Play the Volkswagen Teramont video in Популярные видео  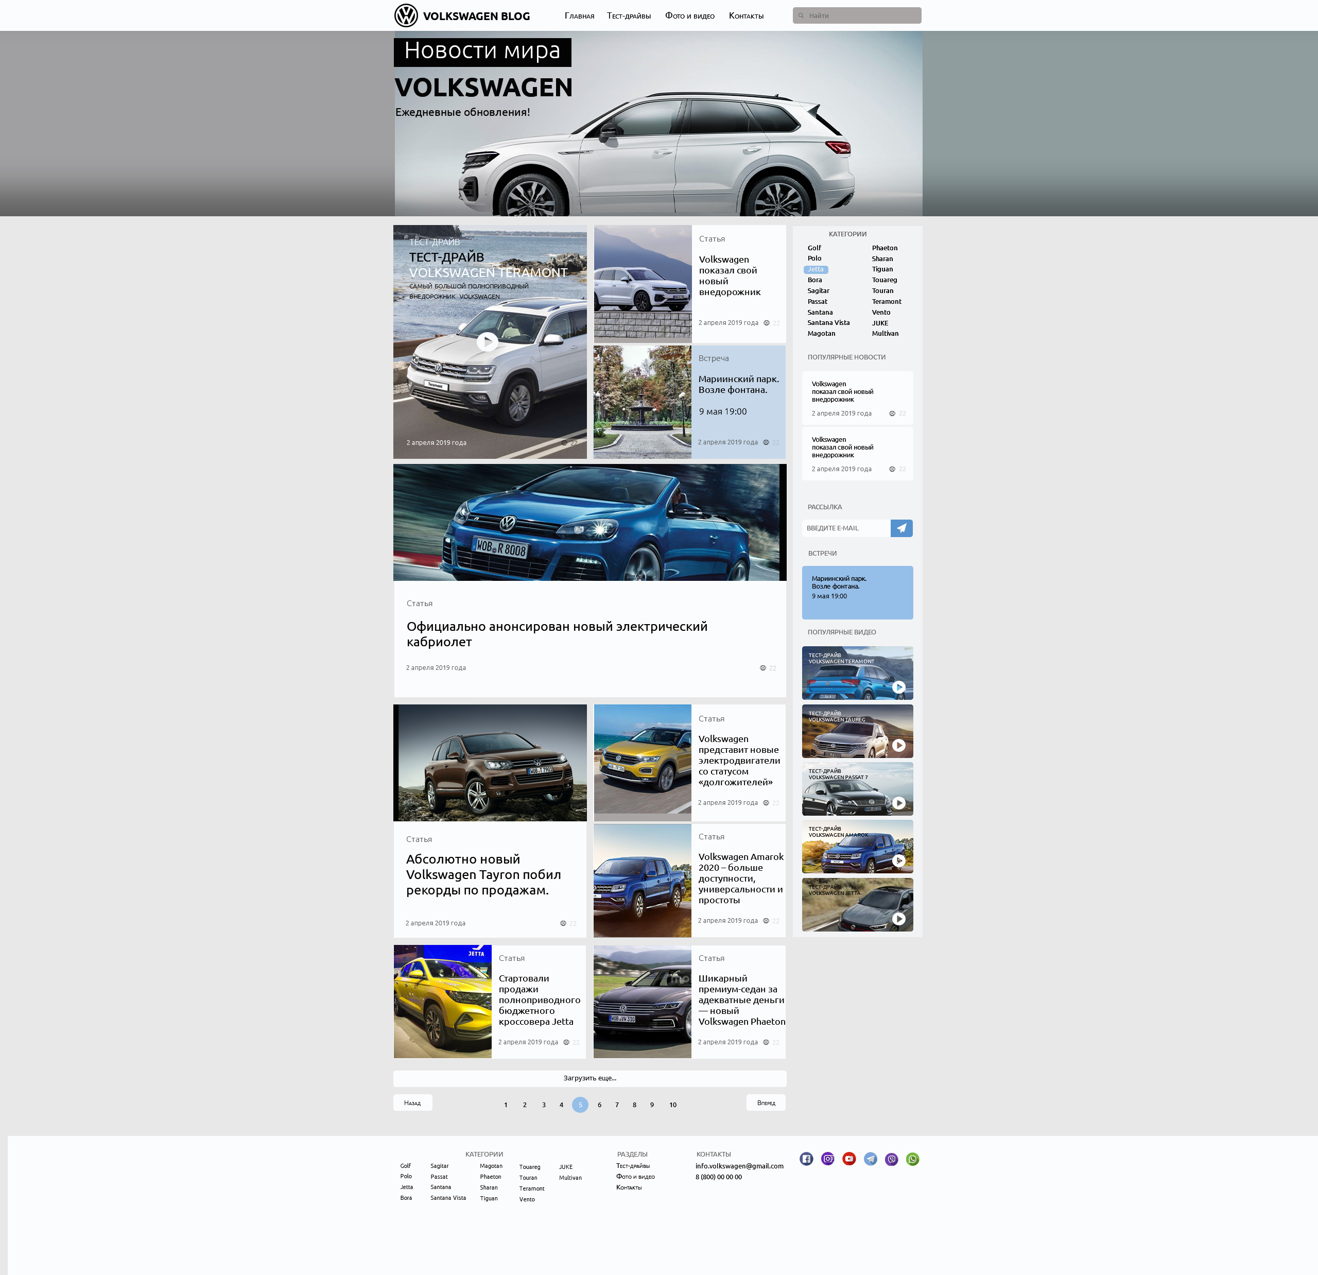pos(898,687)
